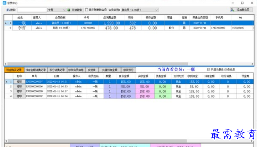Image resolution: width=260 pixels, height=147 pixels.
Task: Click the member list horizontal scrollbar
Action: 98,64
